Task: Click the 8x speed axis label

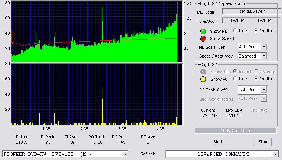Action: pos(186,34)
